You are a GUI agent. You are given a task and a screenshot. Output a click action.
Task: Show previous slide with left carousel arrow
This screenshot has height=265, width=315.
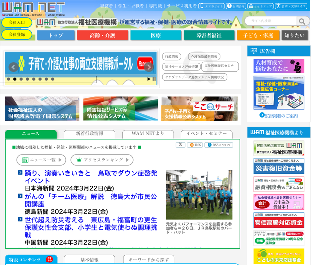[x=13, y=67]
